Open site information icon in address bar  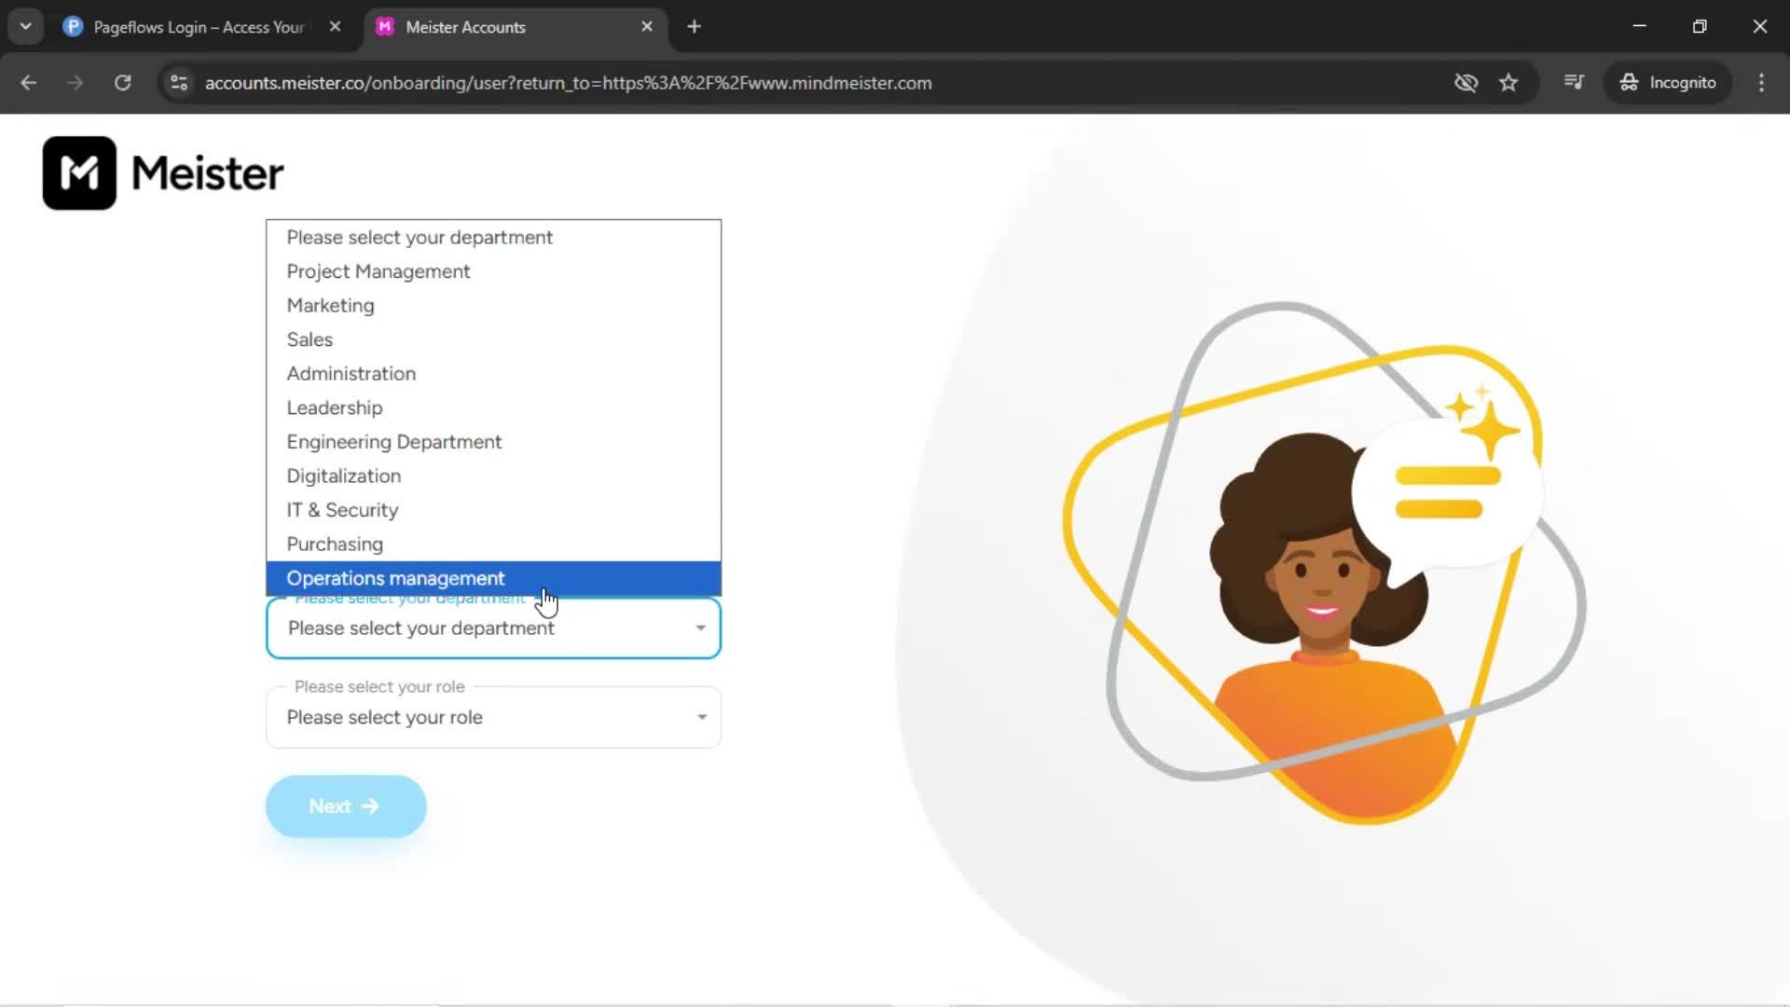click(x=179, y=83)
